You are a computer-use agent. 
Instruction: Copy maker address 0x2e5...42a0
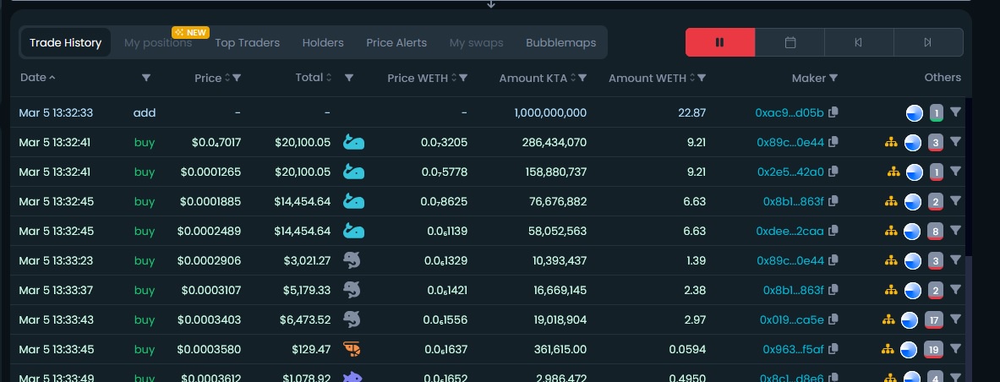[x=833, y=172]
